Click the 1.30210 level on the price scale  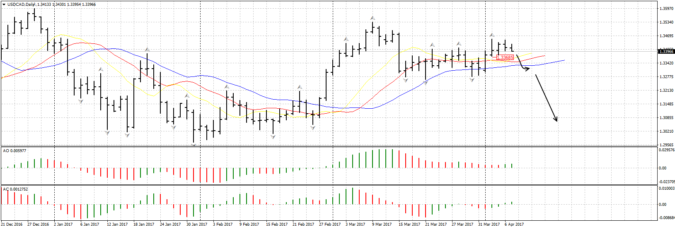(x=665, y=131)
